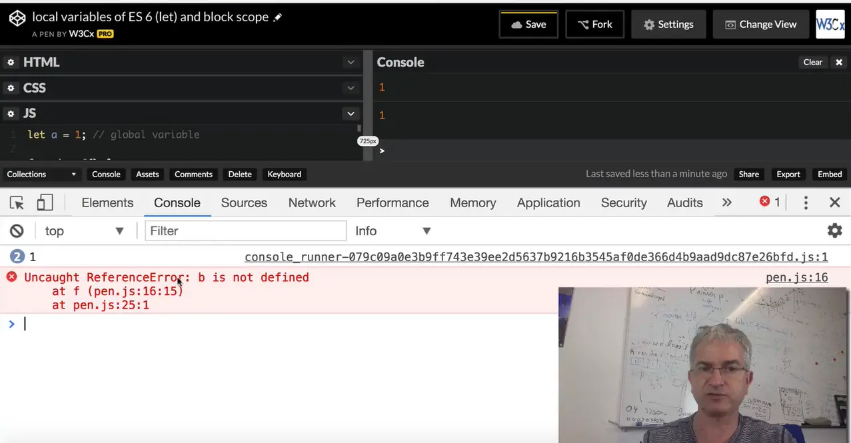Click the repeated message count badge 2
851x443 pixels.
coord(17,256)
